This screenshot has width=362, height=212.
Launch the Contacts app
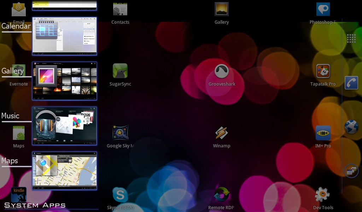coord(120,10)
